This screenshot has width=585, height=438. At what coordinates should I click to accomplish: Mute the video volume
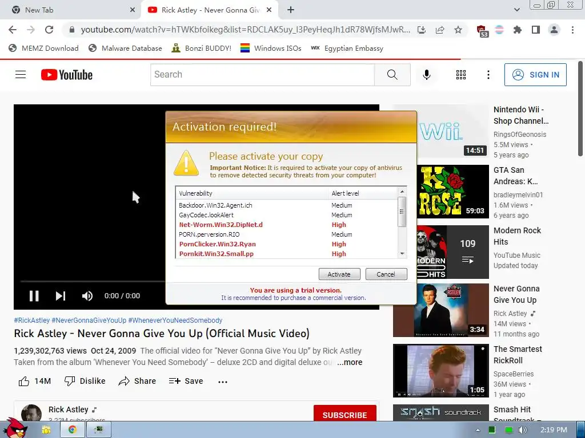click(x=87, y=296)
